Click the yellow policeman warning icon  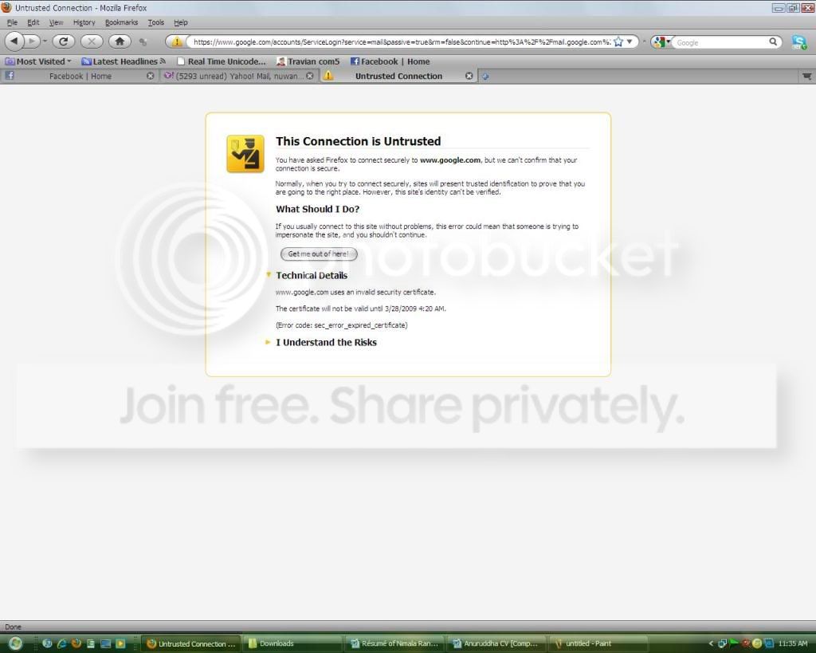[x=245, y=154]
